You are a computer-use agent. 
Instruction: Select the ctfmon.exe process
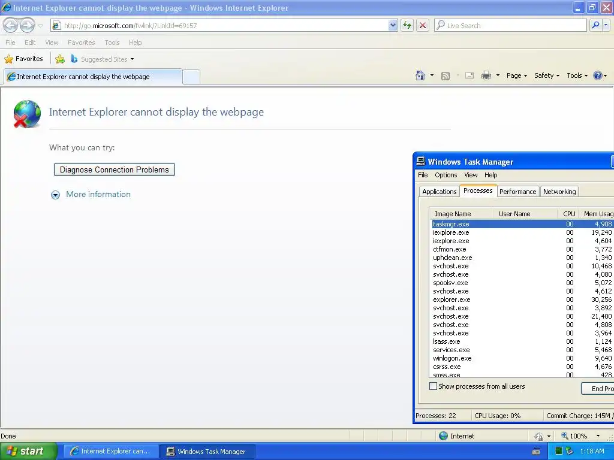tap(522, 249)
